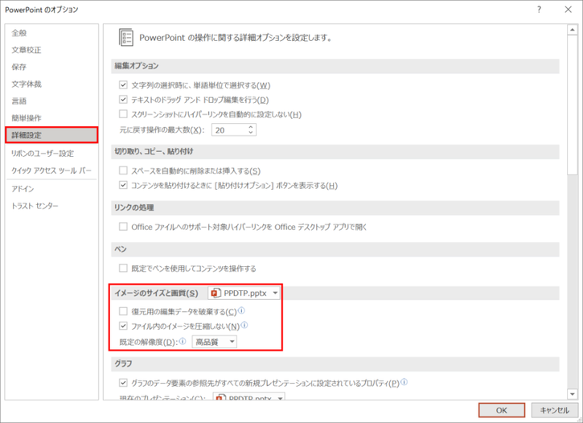Open the 全般 category
The image size is (583, 423).
[x=19, y=33]
